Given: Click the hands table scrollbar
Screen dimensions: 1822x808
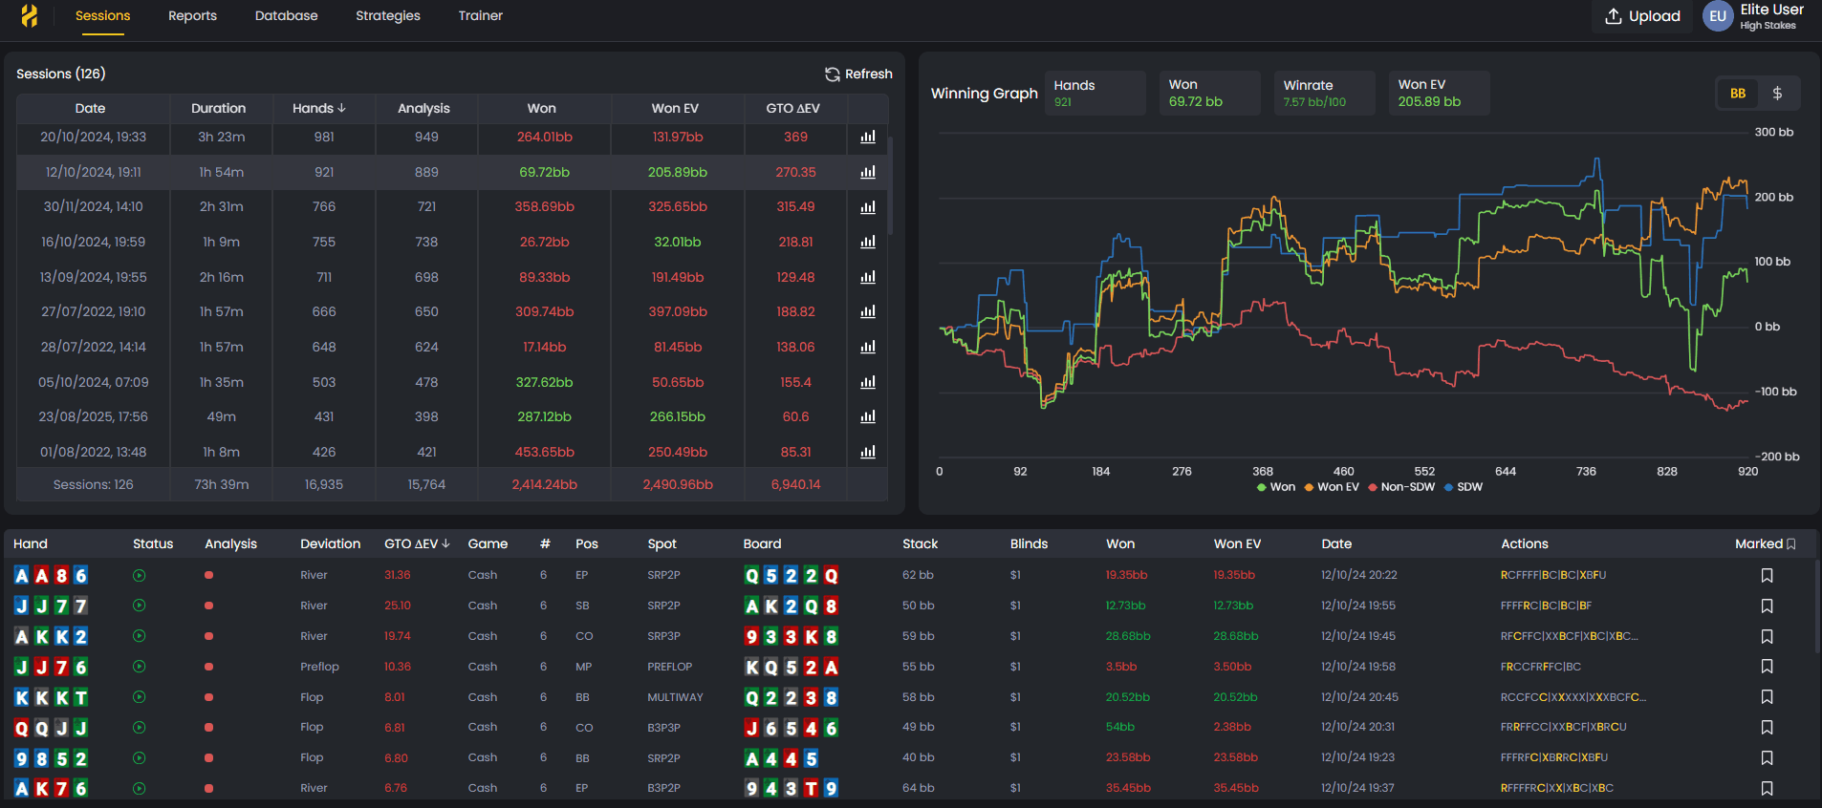Looking at the screenshot, I should (1816, 606).
